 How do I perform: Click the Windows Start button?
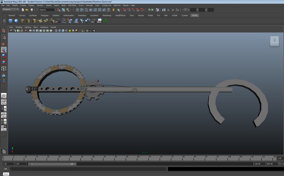tap(6, 174)
